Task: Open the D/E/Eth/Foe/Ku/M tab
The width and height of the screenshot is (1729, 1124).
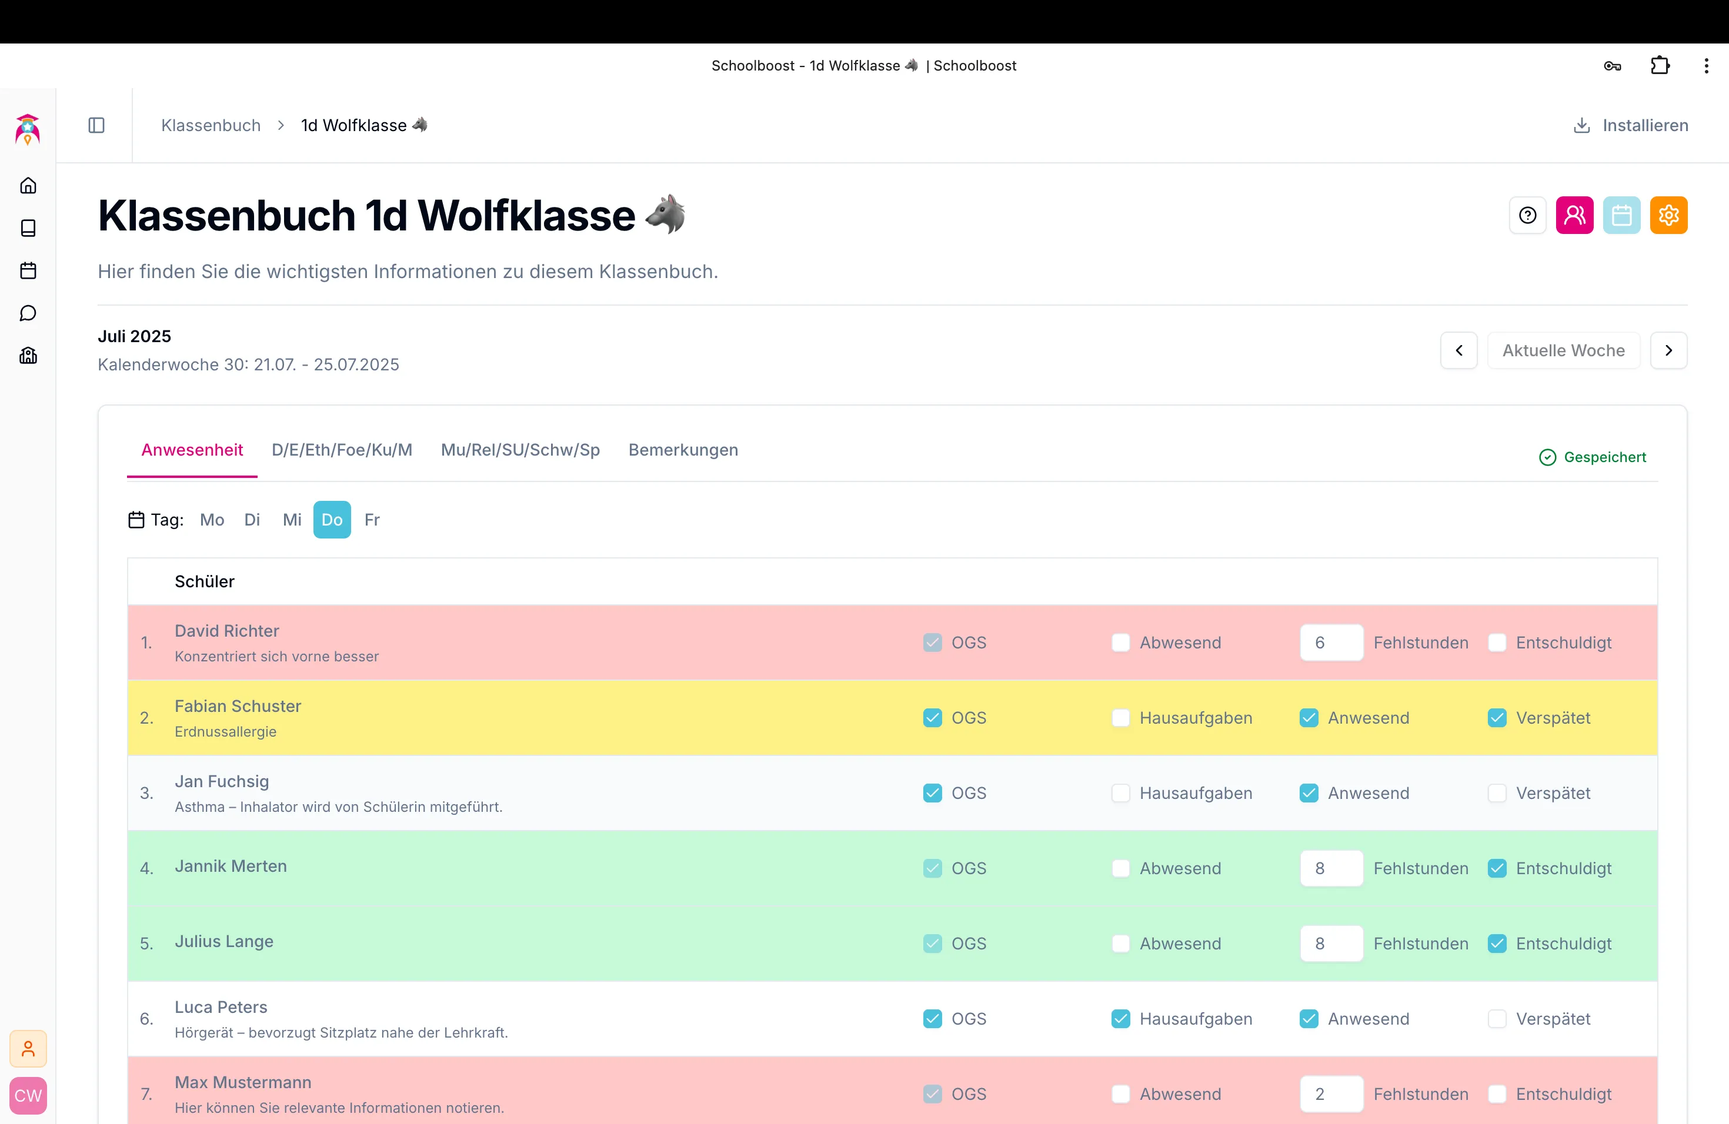Action: pos(342,450)
